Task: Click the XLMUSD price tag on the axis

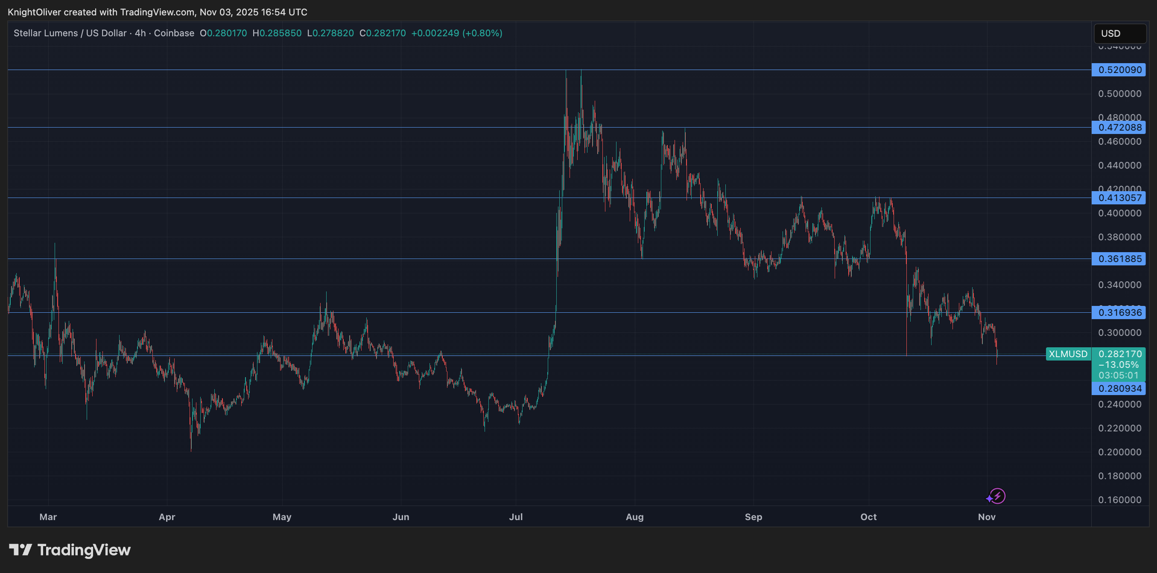Action: click(1069, 354)
